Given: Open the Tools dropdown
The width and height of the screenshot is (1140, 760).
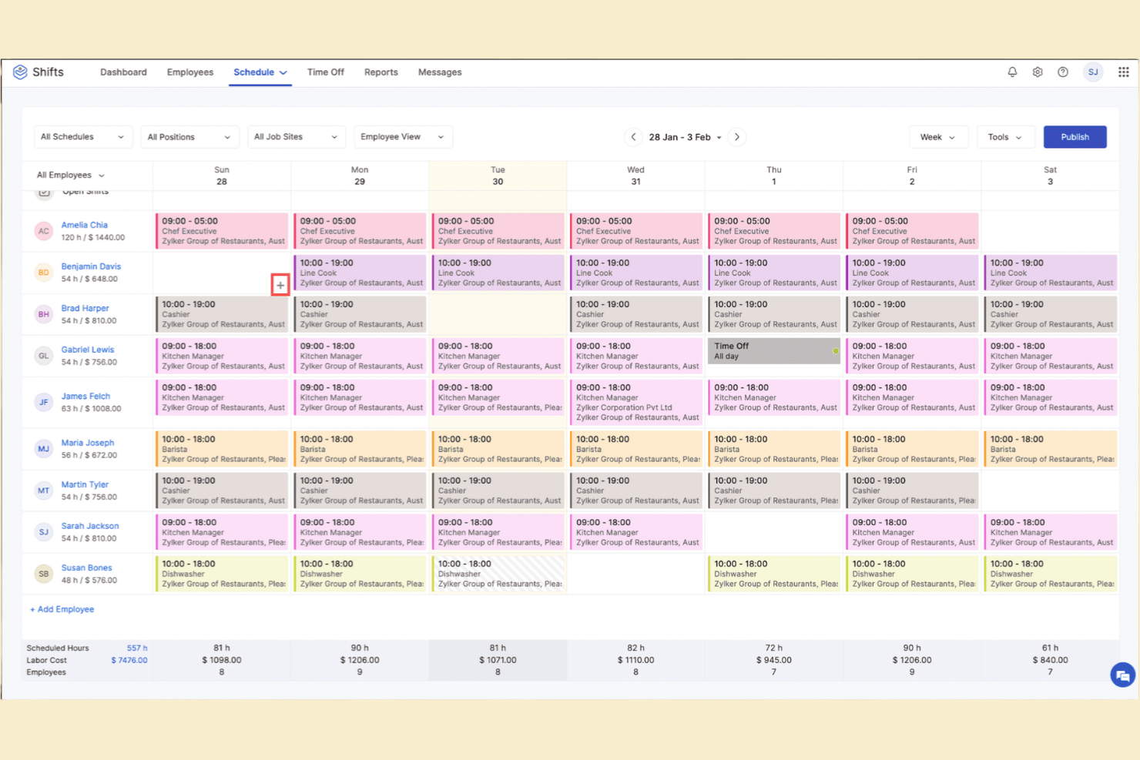Looking at the screenshot, I should [1005, 136].
